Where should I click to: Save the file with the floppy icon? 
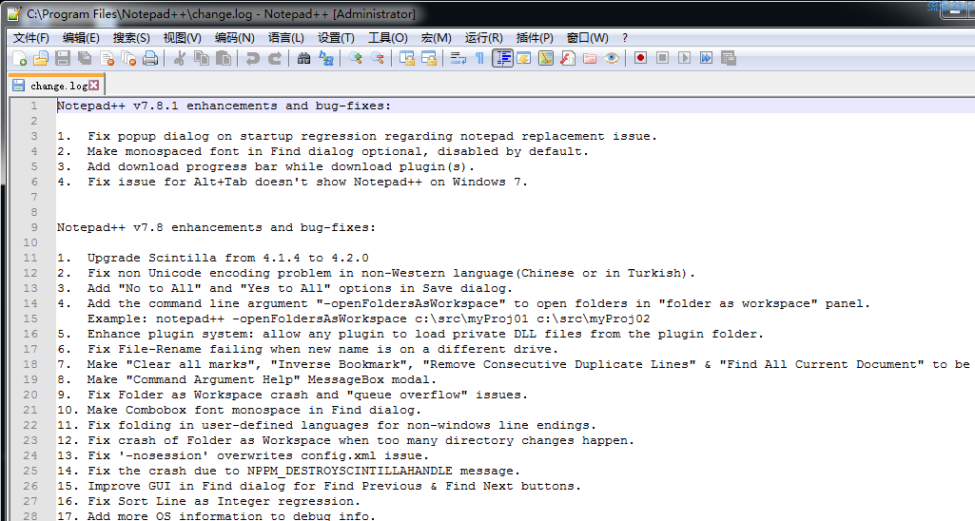[x=63, y=58]
